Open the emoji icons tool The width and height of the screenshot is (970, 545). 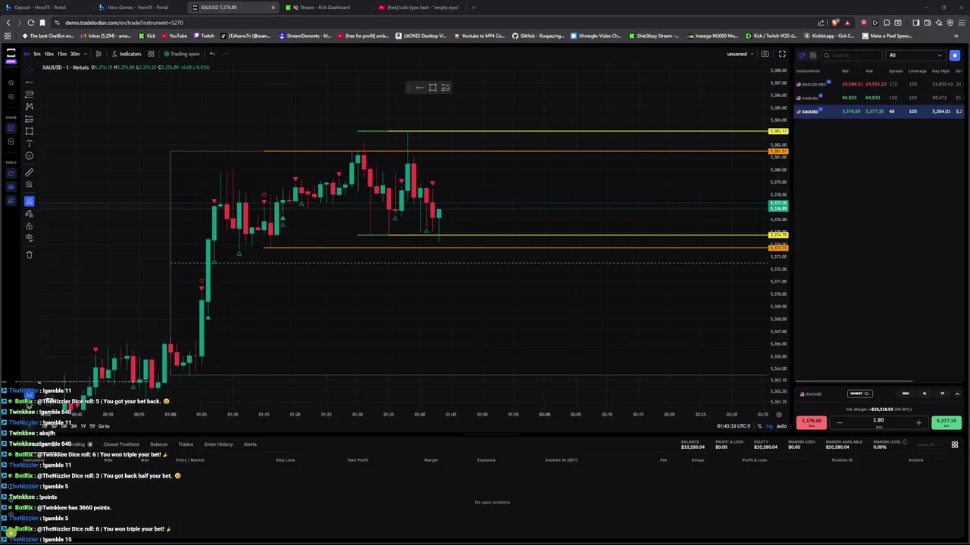(x=30, y=156)
